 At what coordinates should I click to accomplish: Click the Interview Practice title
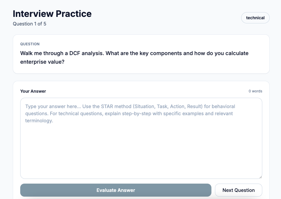point(52,14)
